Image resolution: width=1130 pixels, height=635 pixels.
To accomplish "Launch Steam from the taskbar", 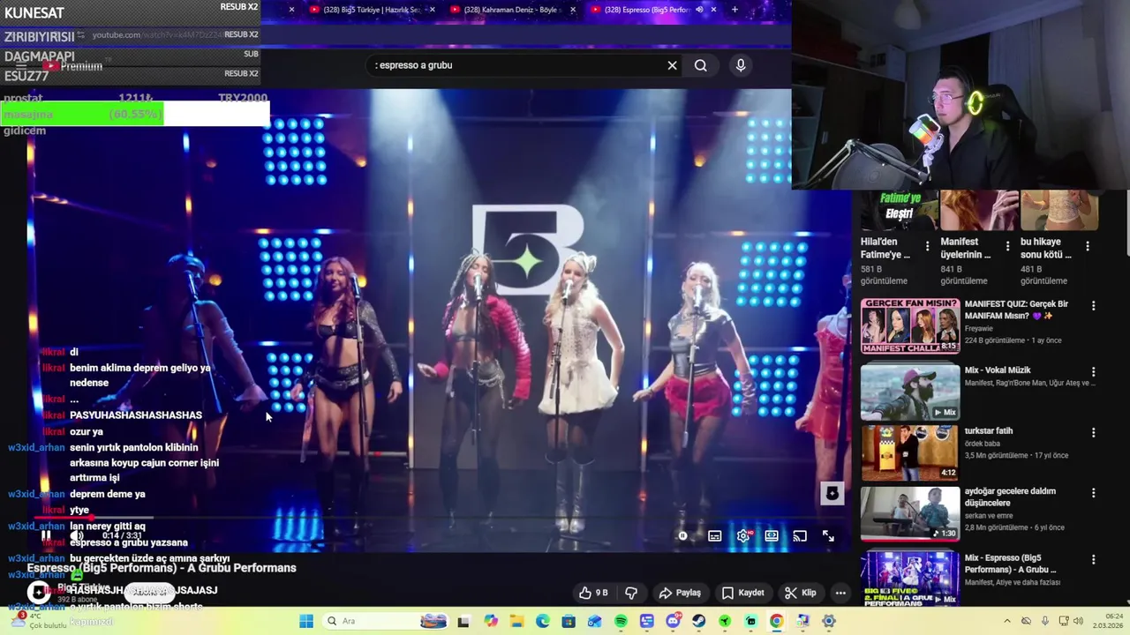I will [x=698, y=621].
